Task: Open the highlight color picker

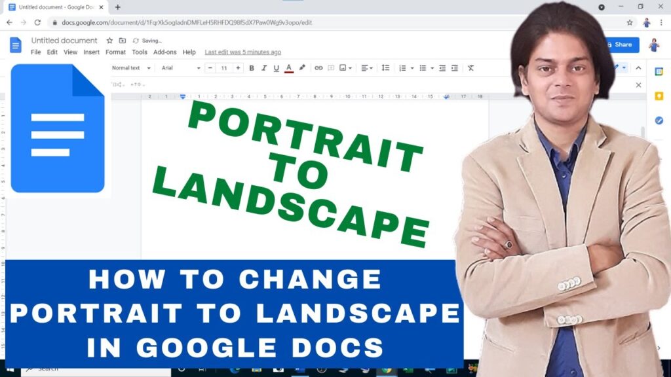Action: pyautogui.click(x=302, y=67)
